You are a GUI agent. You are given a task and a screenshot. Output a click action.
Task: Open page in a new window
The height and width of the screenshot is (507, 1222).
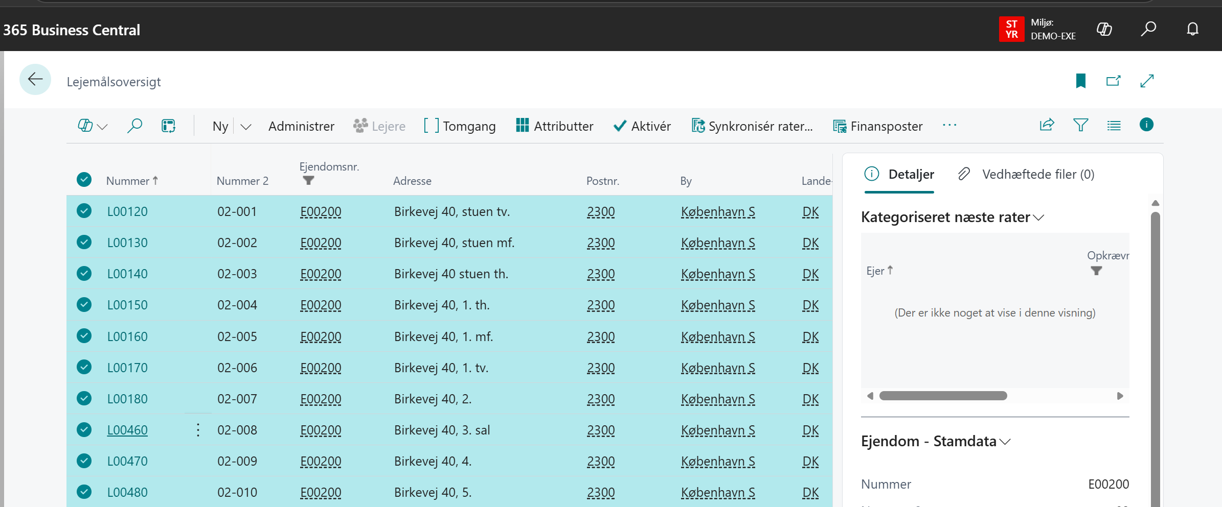click(x=1113, y=81)
